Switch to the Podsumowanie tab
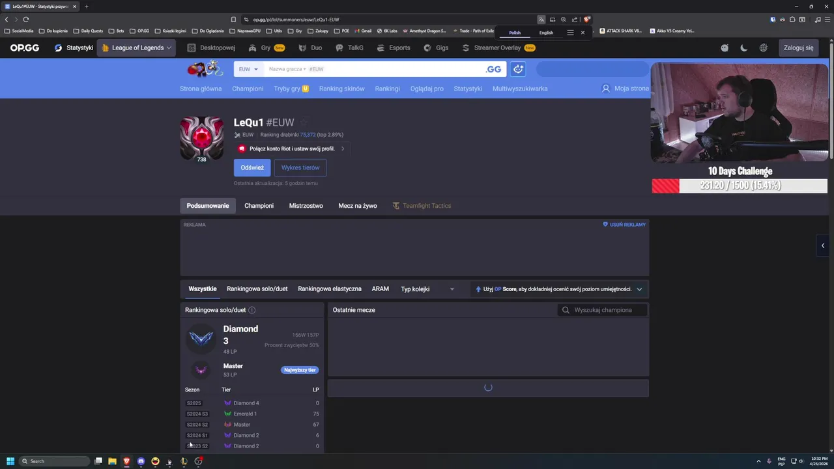 pyautogui.click(x=208, y=206)
